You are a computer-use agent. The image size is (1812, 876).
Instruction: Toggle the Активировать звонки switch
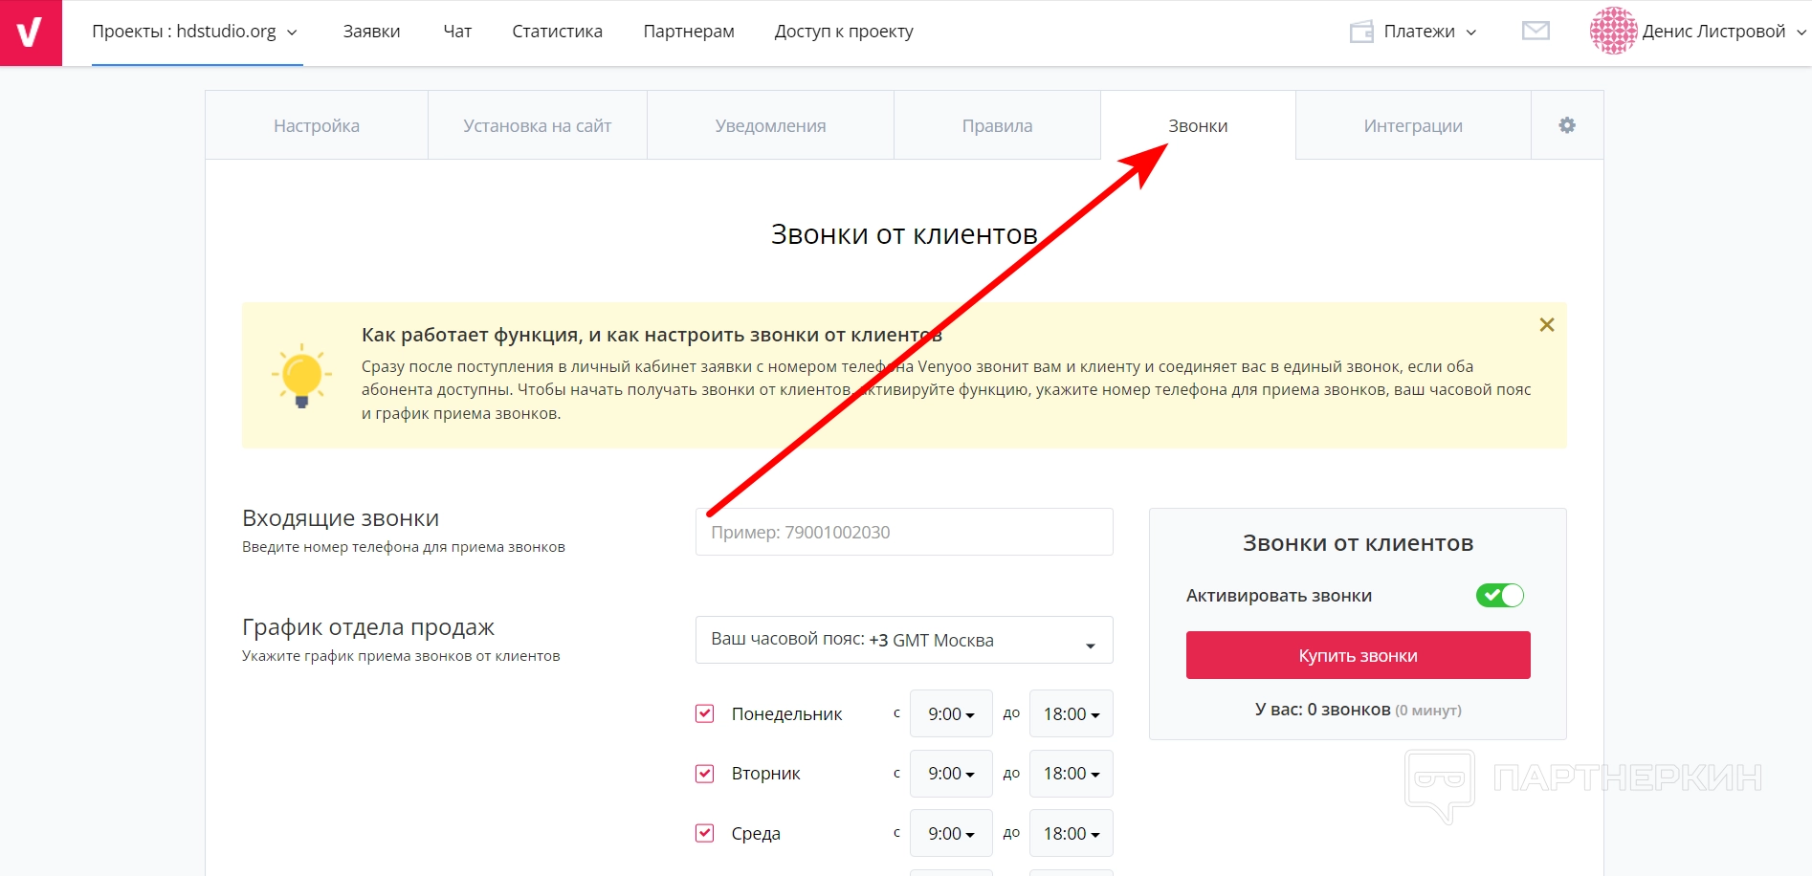(x=1499, y=596)
